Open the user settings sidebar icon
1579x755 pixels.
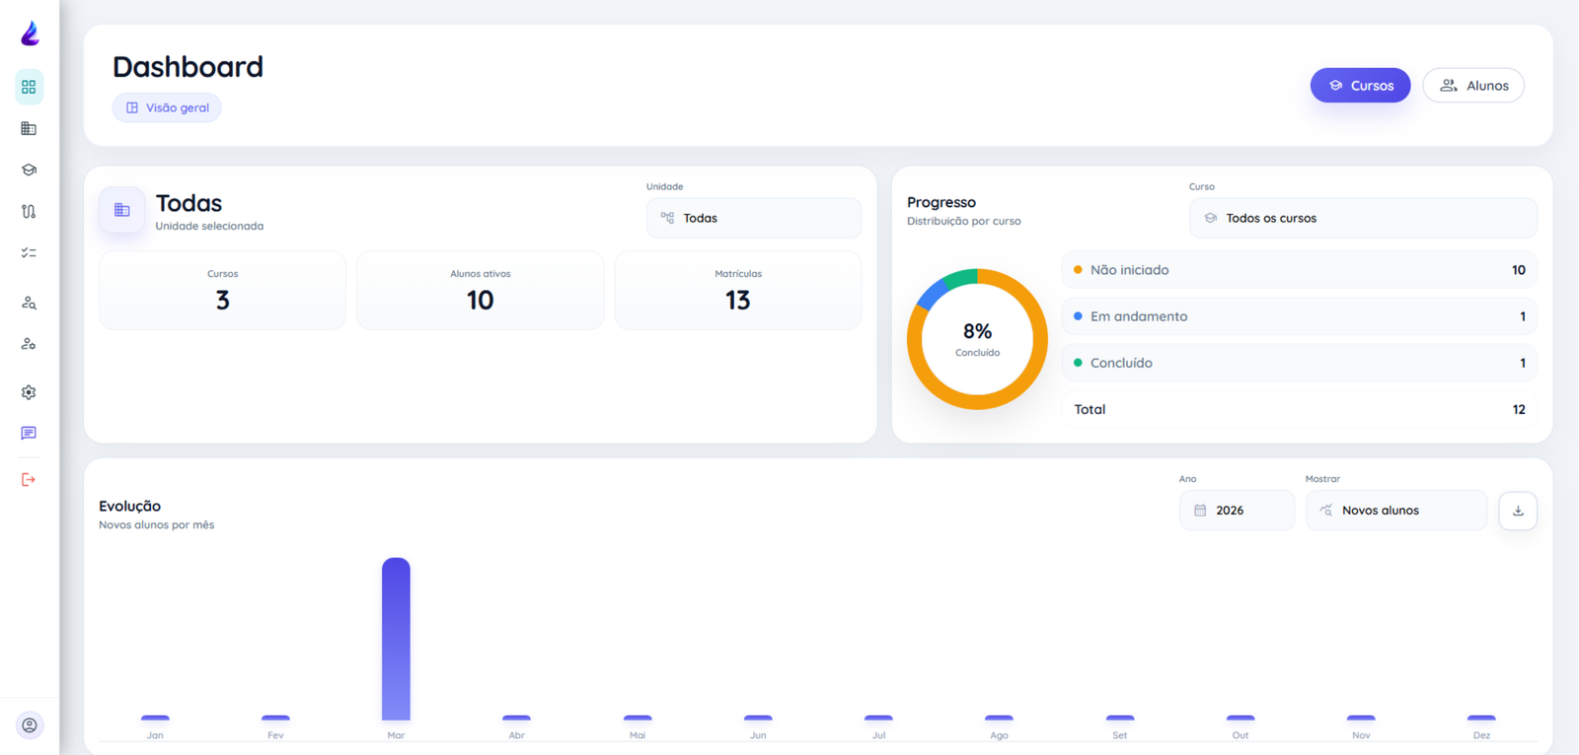[29, 344]
